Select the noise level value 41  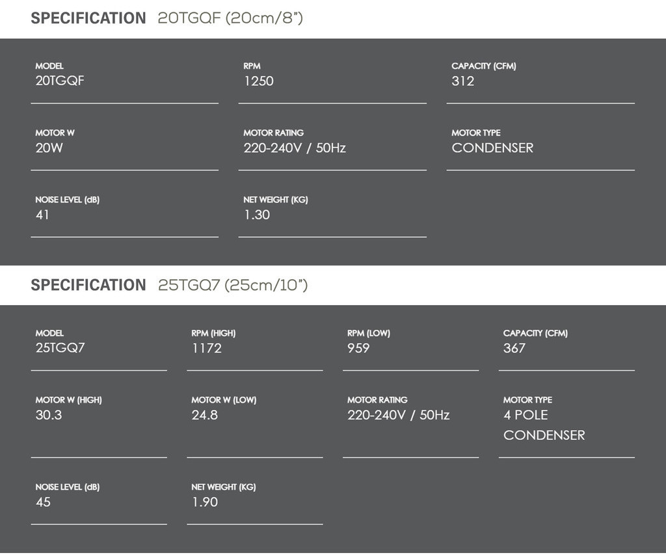pos(42,215)
